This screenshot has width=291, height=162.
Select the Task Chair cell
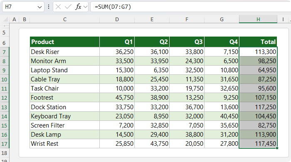coord(64,88)
